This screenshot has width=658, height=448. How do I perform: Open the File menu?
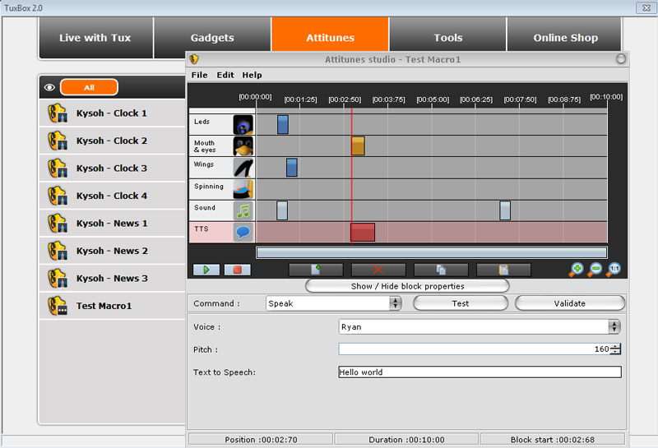pos(199,75)
